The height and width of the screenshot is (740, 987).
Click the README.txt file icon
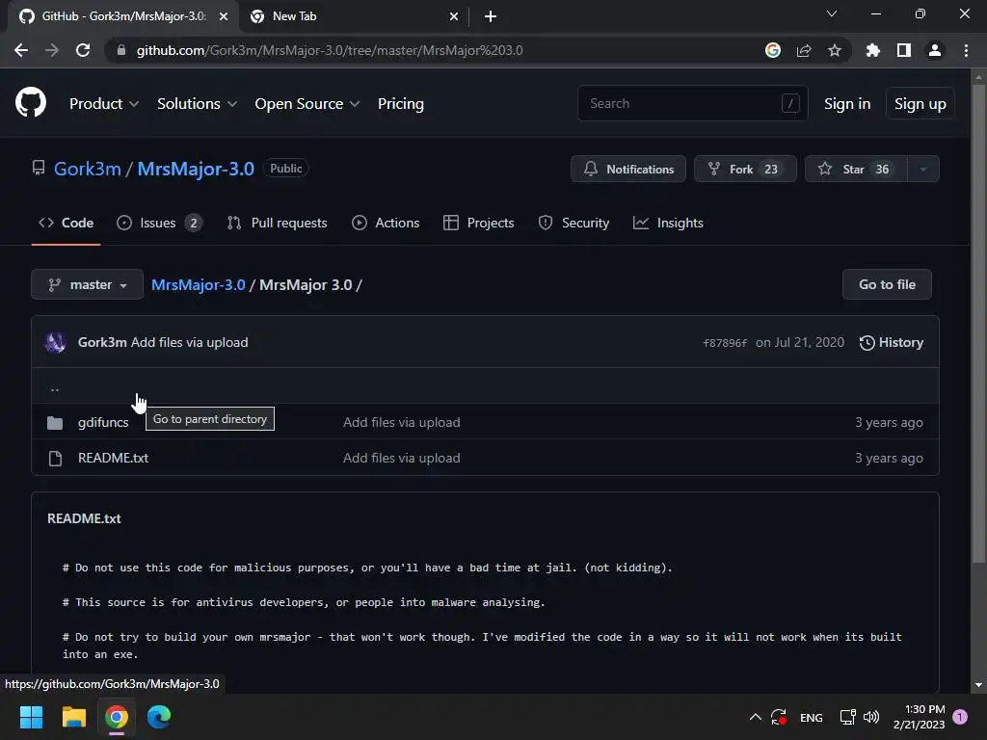(x=55, y=458)
